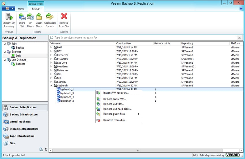Sort by the Repository column header

[x=205, y=43]
